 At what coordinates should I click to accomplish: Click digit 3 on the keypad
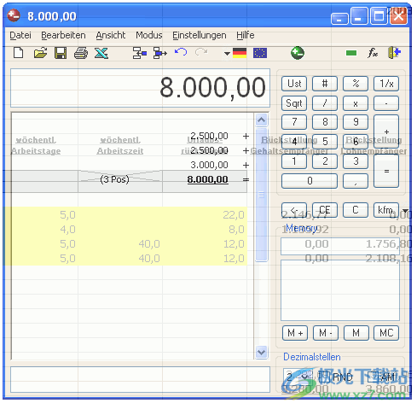coord(356,161)
